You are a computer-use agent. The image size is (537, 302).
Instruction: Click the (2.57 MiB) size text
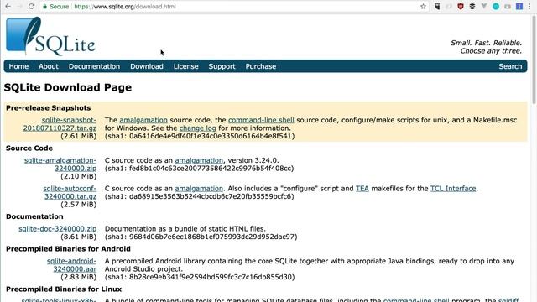click(78, 205)
